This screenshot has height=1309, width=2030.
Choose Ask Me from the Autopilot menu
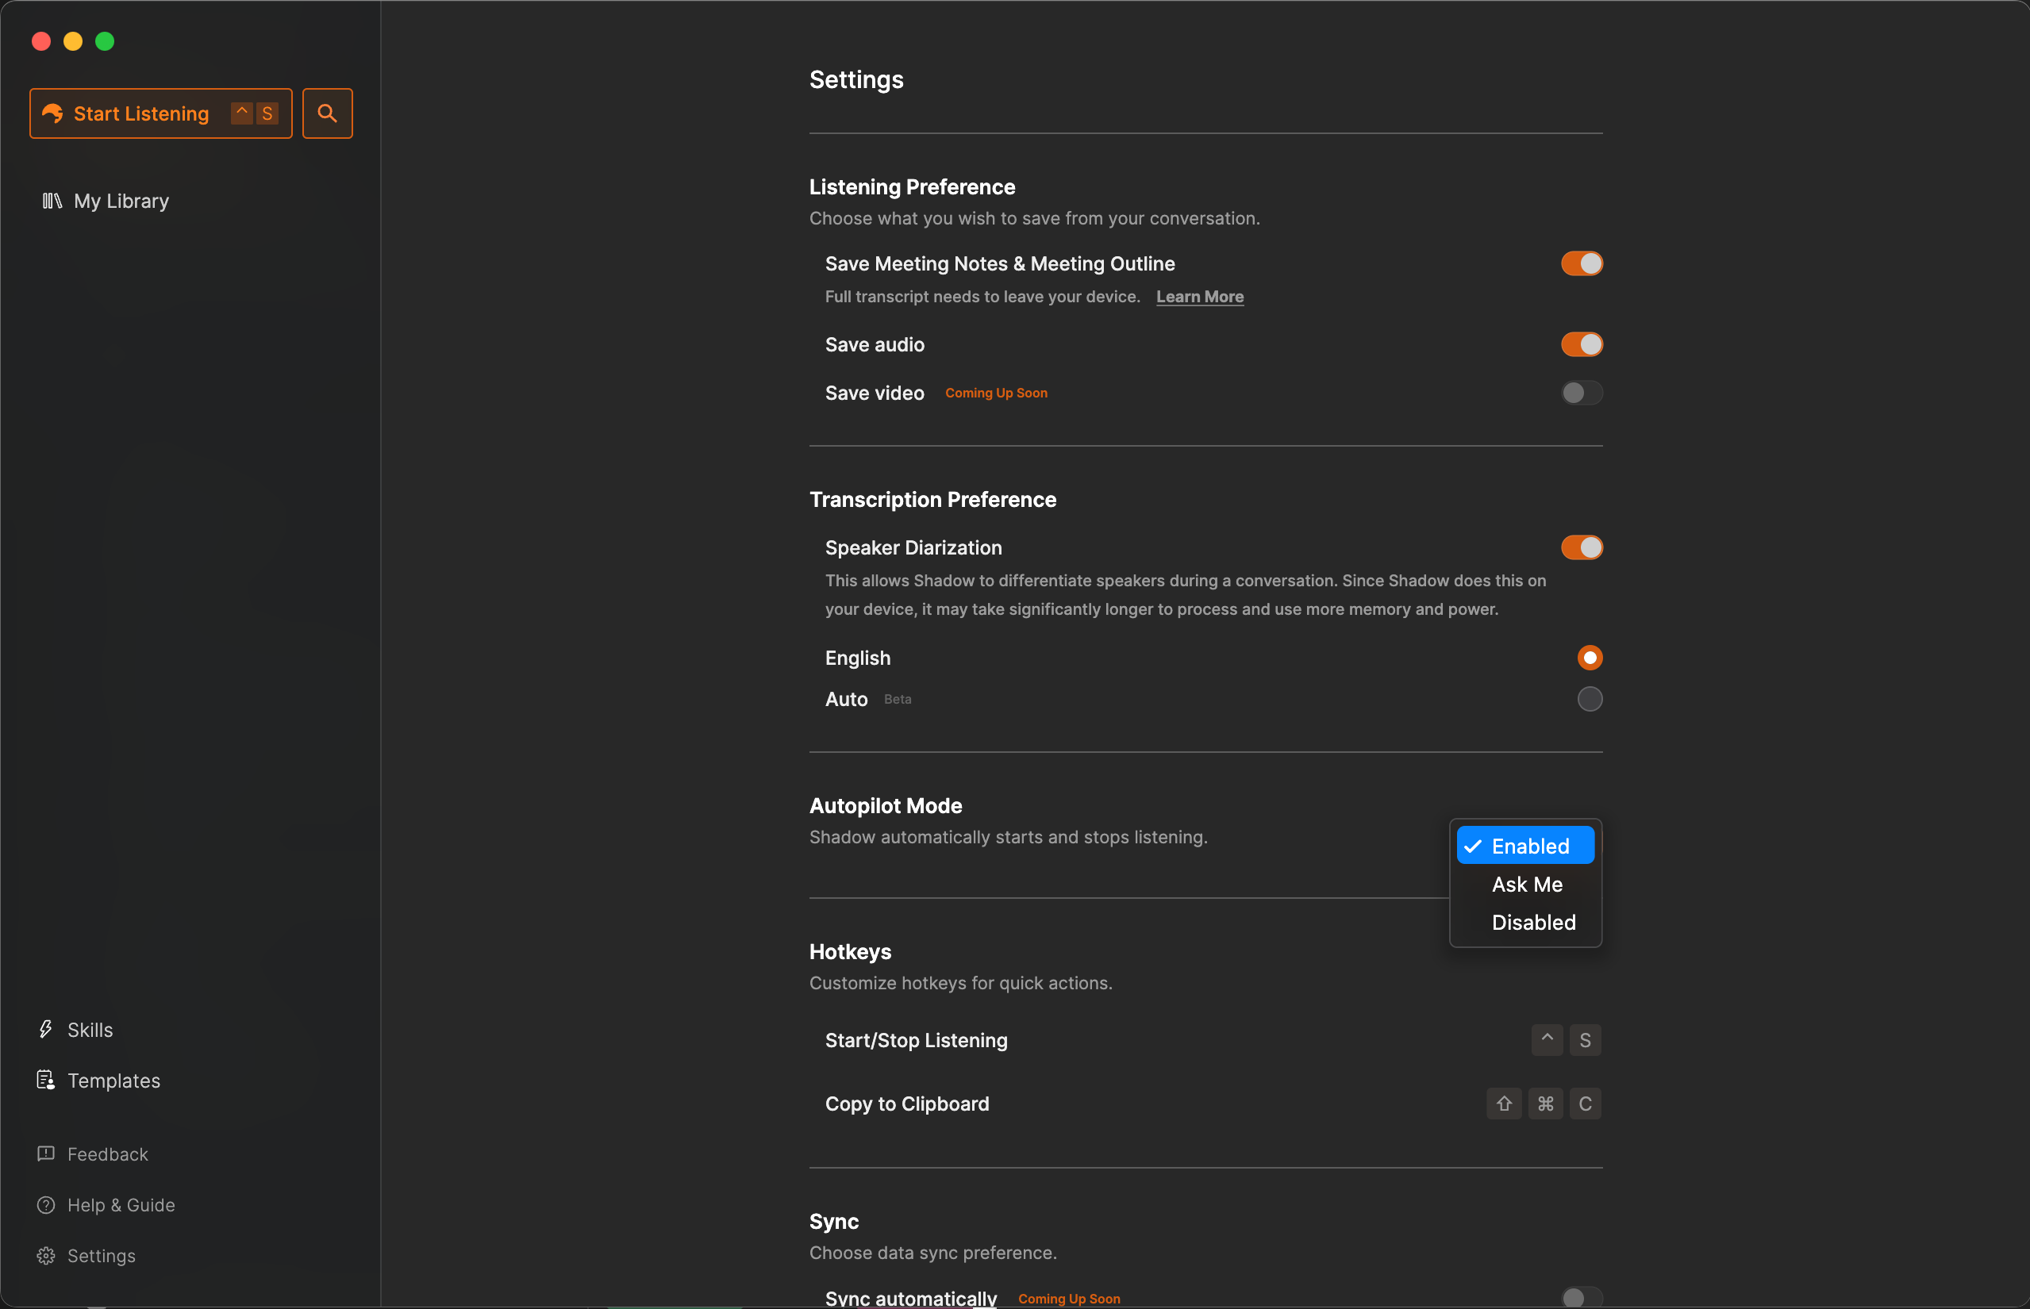coord(1526,884)
